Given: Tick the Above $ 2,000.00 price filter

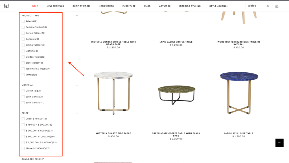Looking at the screenshot, I should pyautogui.click(x=23, y=148).
